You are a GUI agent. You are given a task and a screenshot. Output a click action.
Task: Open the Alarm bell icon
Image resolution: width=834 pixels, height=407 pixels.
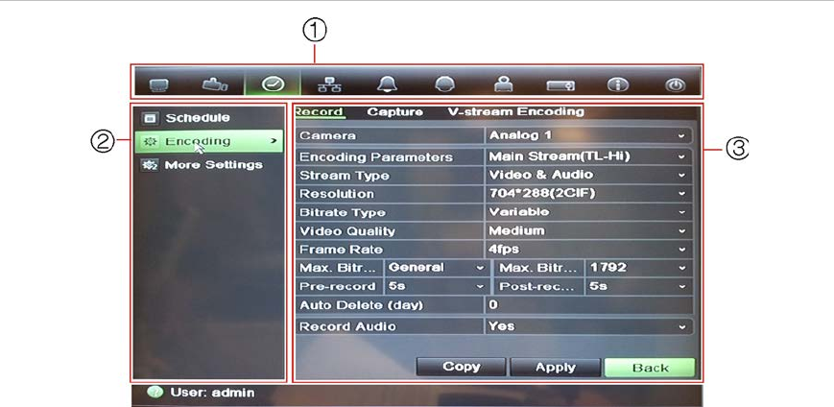(x=387, y=85)
